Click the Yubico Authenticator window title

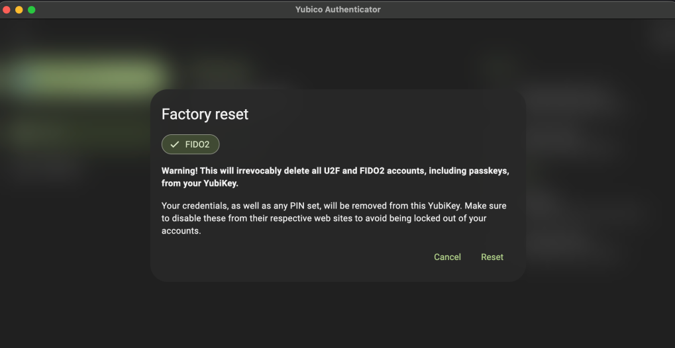click(x=338, y=10)
